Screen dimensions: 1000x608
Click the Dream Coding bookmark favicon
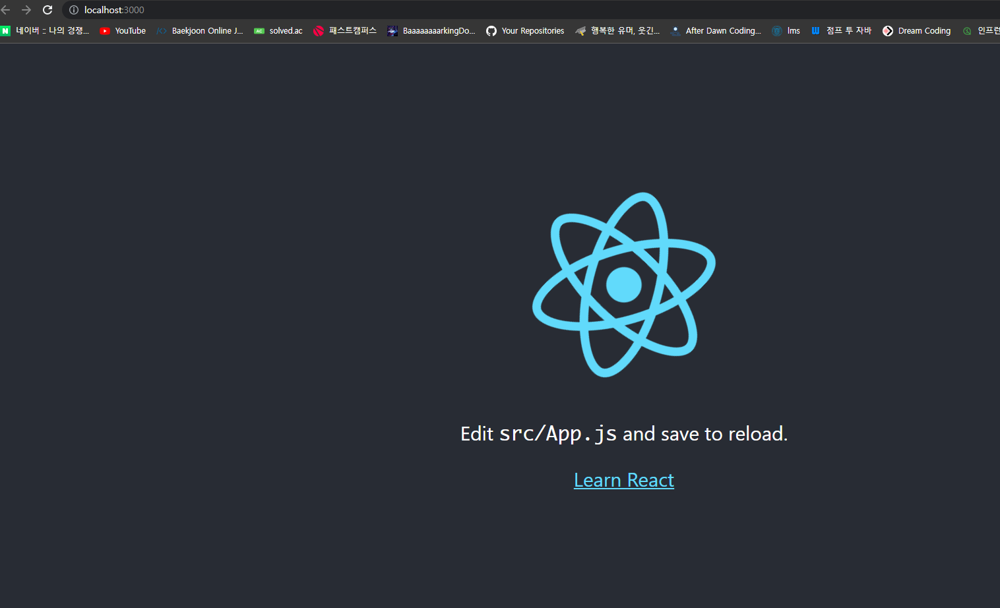click(888, 31)
